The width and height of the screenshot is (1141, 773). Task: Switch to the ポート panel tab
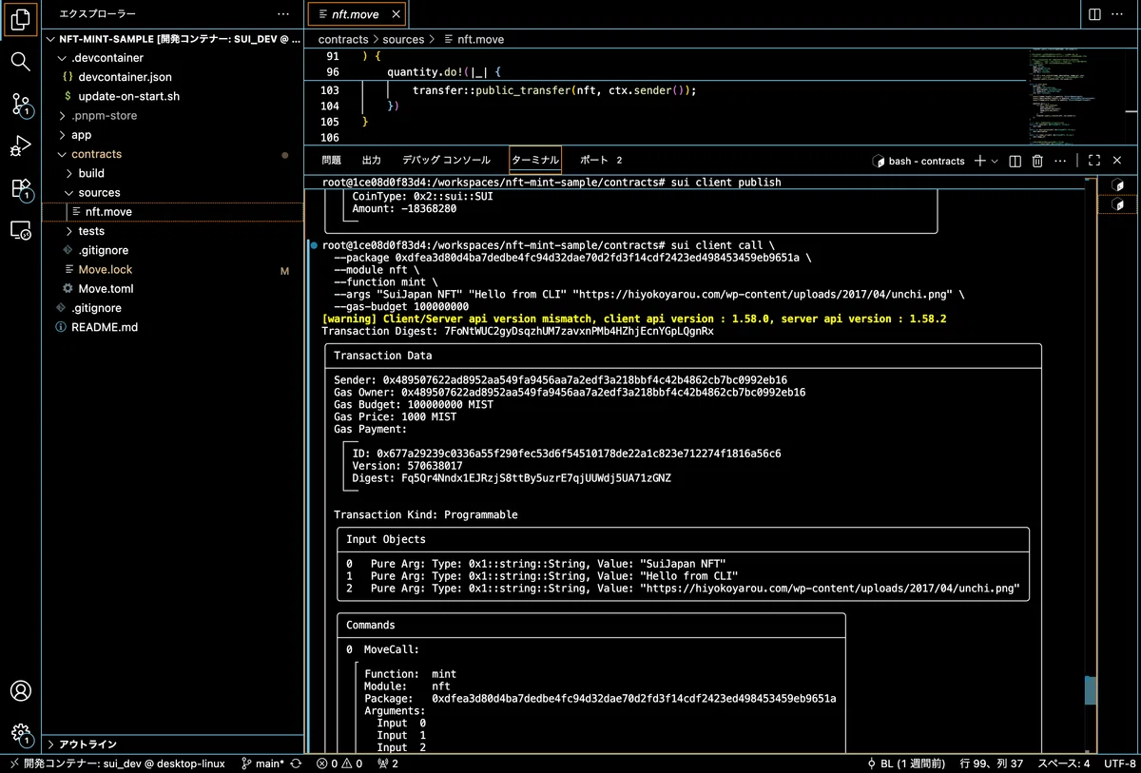(x=601, y=161)
